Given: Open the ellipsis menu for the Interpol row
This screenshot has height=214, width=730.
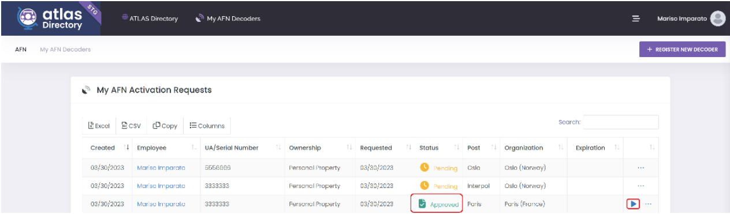Looking at the screenshot, I should pyautogui.click(x=640, y=186).
